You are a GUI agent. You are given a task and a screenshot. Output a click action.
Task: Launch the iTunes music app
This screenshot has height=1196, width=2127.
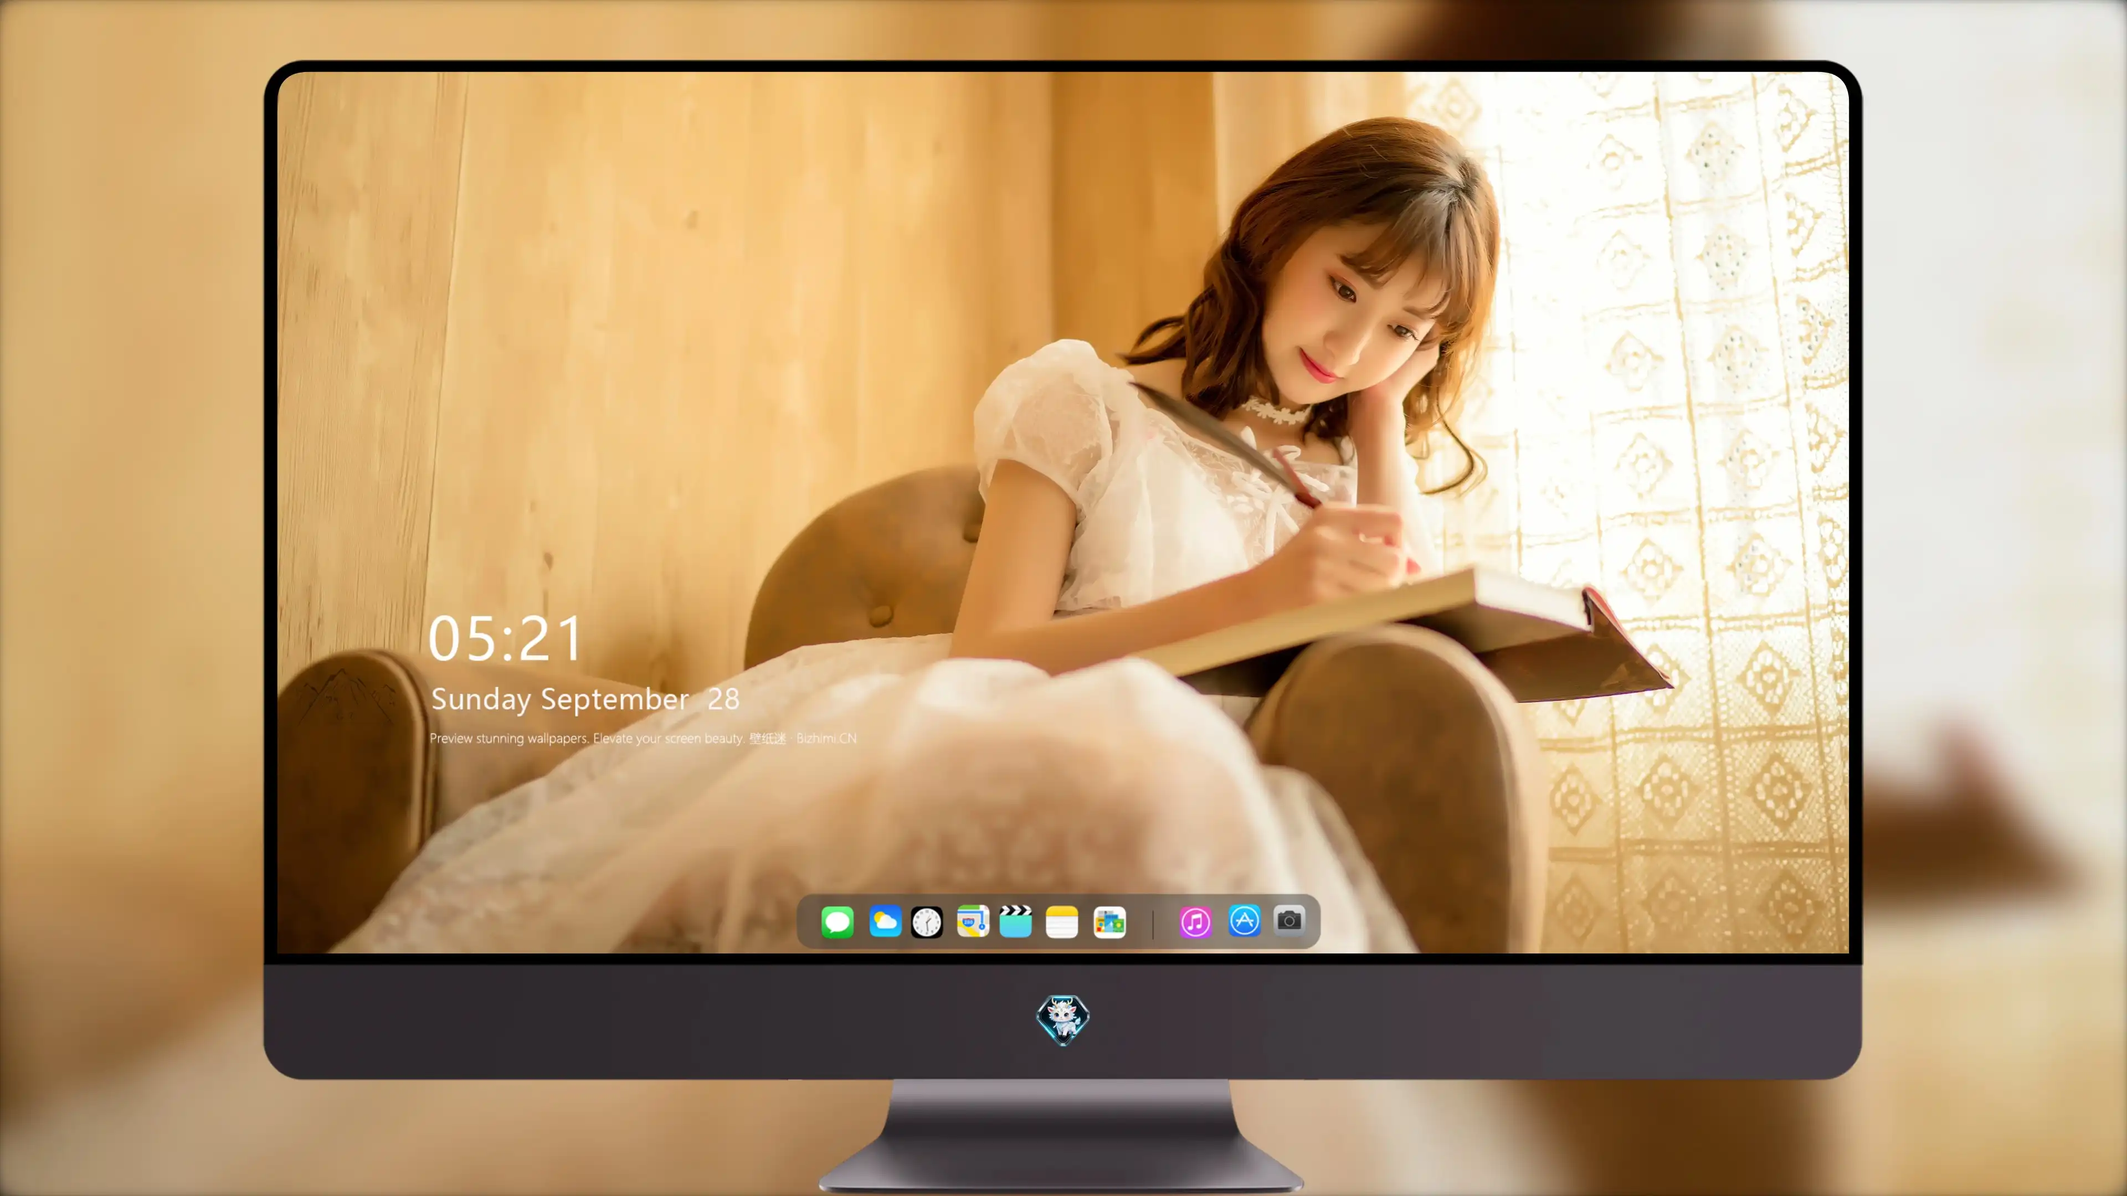[1196, 922]
